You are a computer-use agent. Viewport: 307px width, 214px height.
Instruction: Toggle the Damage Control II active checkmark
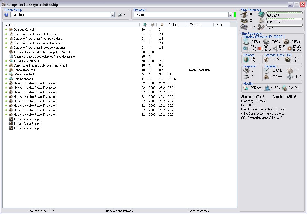coord(6,29)
